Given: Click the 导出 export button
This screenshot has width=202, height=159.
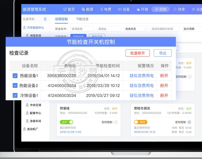Looking at the screenshot, I should [x=163, y=53].
